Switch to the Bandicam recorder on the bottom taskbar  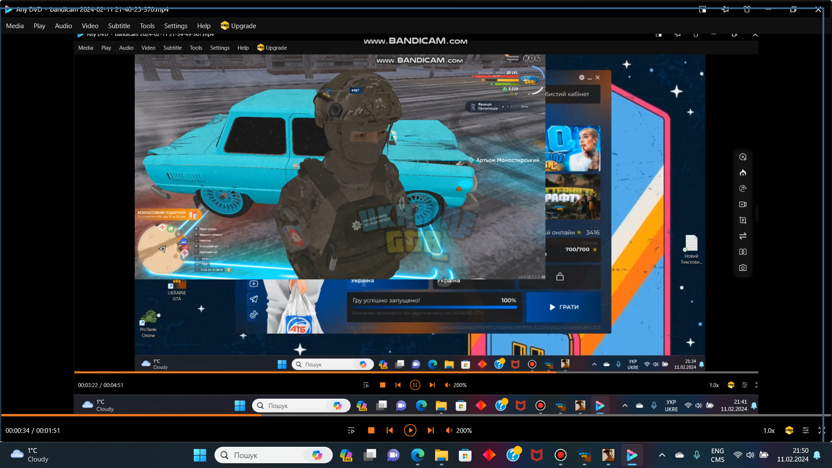(561, 455)
